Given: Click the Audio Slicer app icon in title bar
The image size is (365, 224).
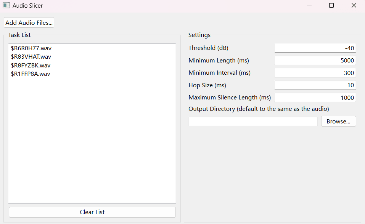Looking at the screenshot, I should pos(6,6).
